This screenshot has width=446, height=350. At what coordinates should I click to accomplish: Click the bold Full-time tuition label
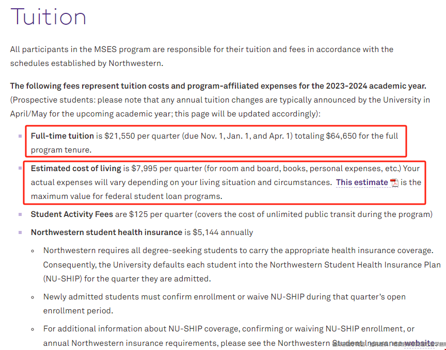coord(62,136)
